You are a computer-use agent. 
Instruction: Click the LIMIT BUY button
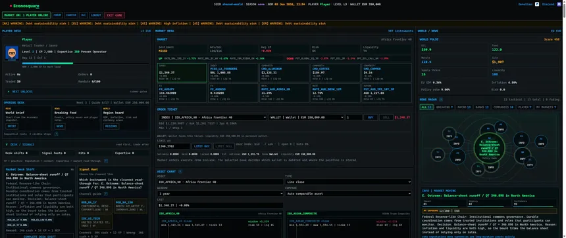(201, 146)
